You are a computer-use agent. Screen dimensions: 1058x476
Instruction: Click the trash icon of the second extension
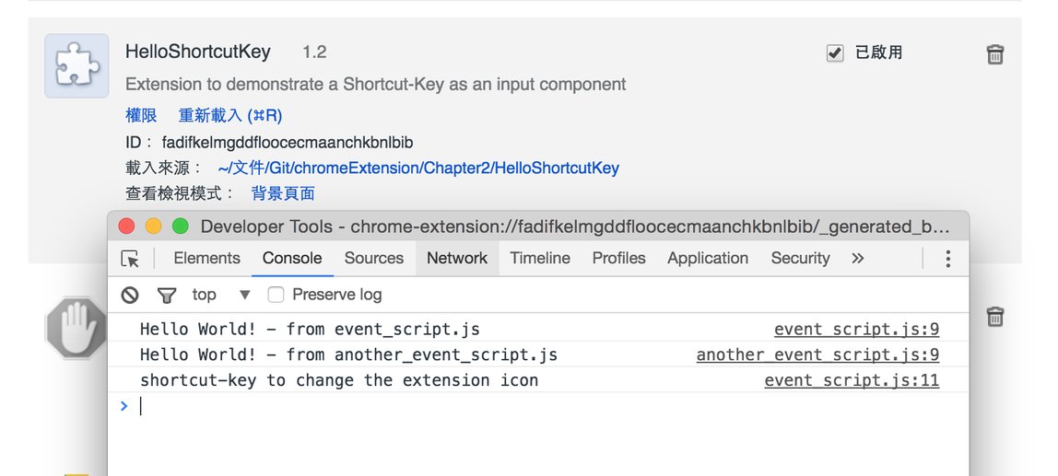995,316
